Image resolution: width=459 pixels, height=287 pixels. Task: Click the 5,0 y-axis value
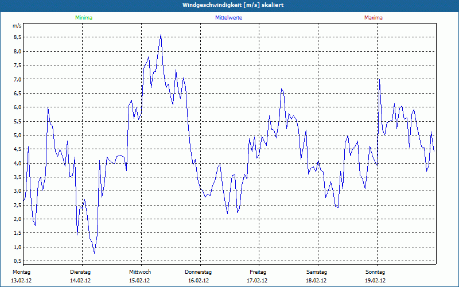click(17, 135)
